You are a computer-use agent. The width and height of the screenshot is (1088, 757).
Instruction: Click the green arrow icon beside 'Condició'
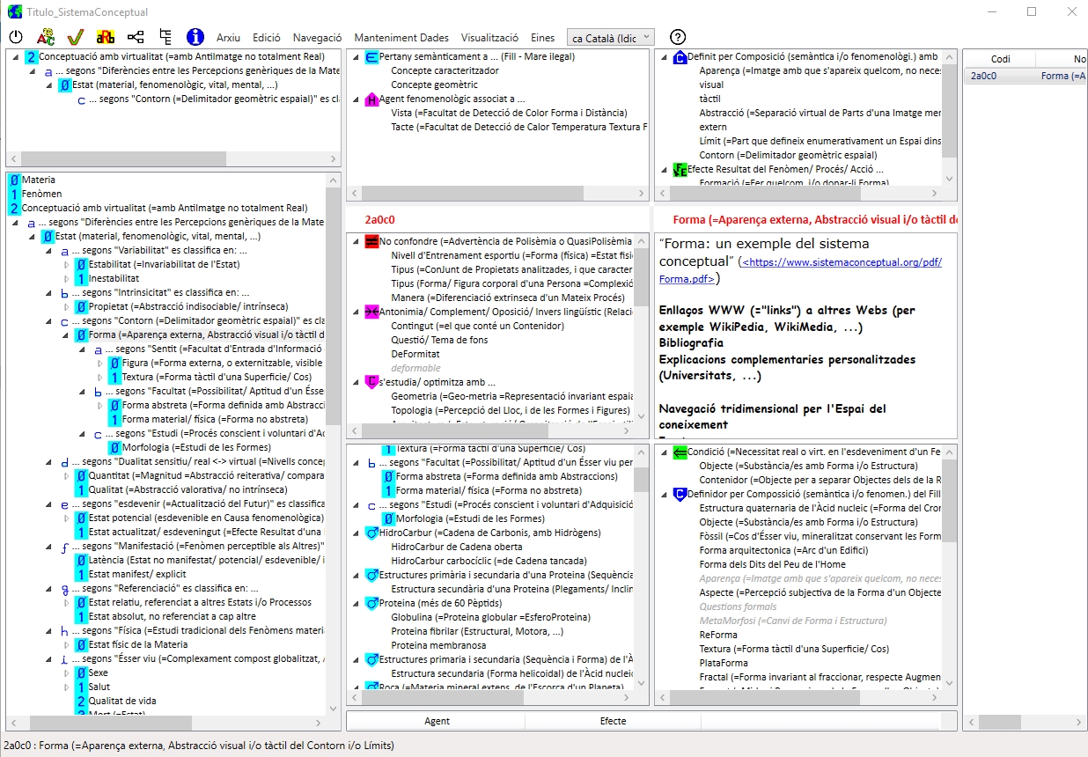680,452
